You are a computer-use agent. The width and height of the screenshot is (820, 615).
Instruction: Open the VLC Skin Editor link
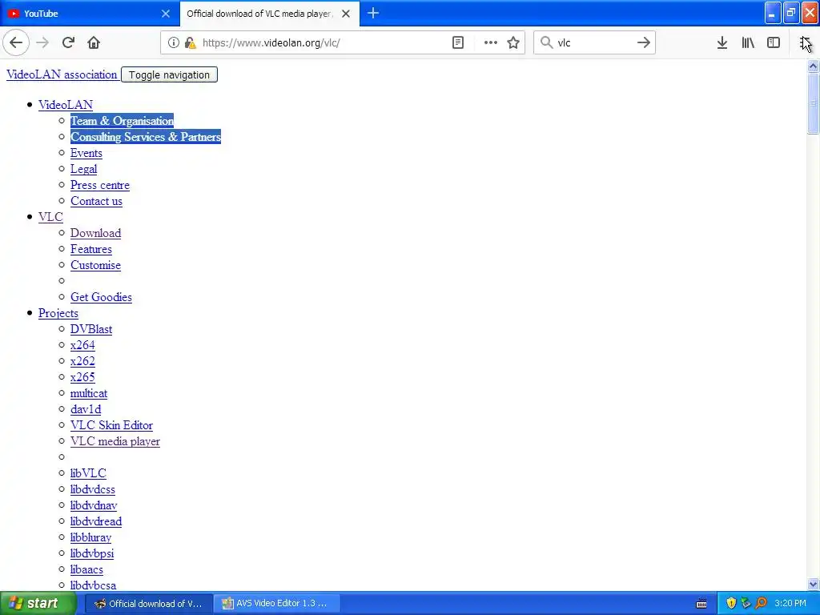(111, 425)
